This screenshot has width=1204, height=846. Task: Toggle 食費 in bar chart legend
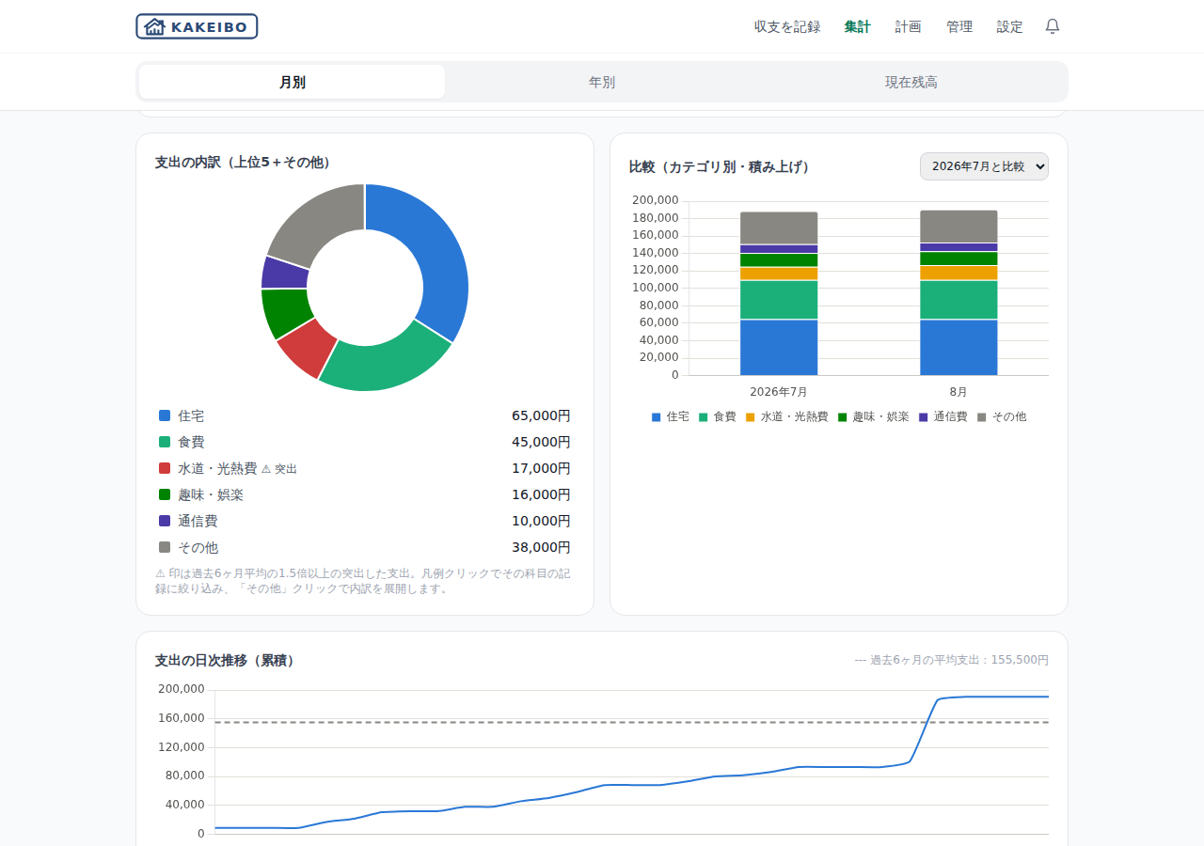(718, 416)
